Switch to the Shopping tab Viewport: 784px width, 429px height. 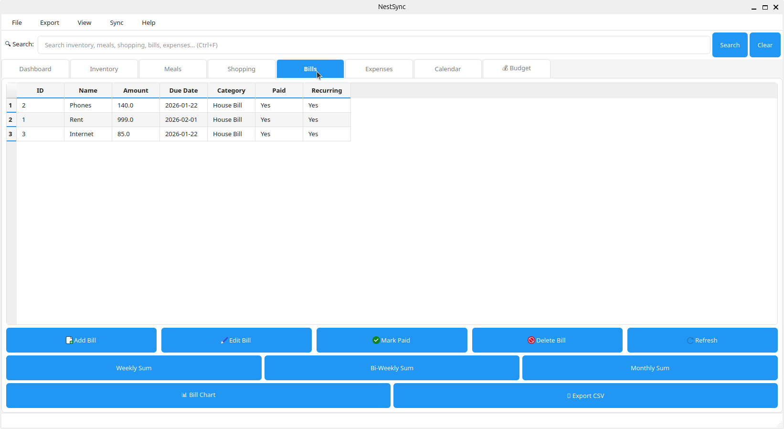coord(242,69)
